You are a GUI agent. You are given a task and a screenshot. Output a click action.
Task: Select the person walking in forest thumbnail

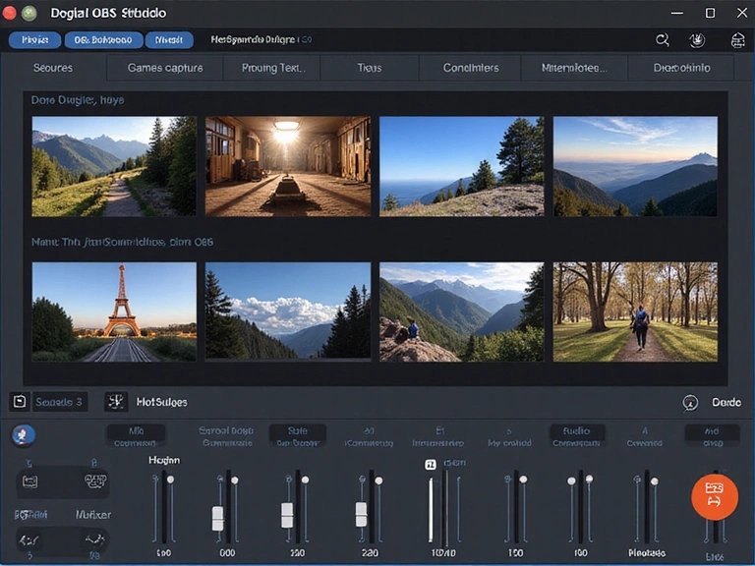pyautogui.click(x=635, y=311)
